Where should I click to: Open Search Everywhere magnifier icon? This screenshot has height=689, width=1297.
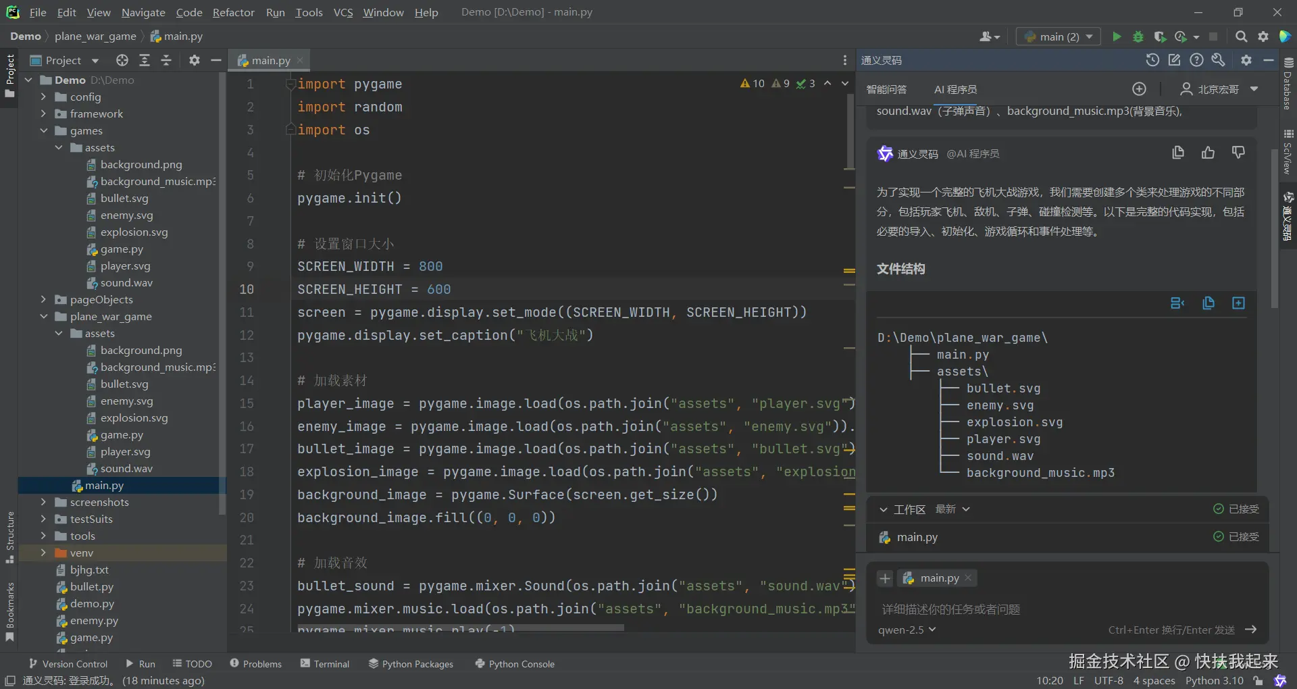[1241, 36]
